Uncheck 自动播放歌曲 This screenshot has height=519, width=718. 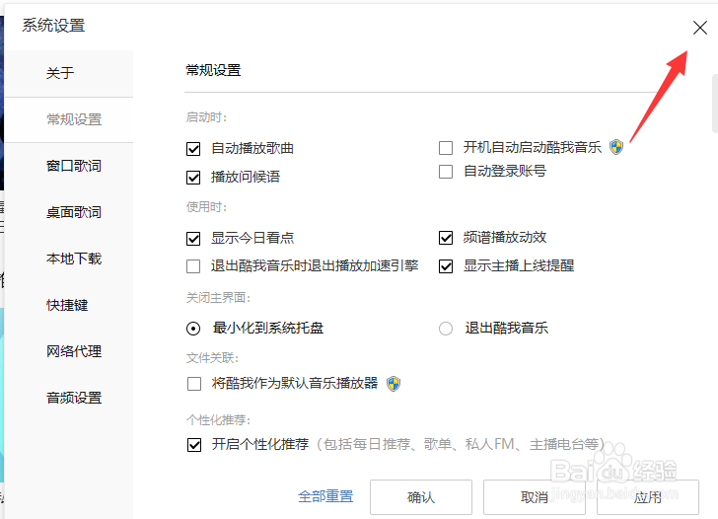193,149
